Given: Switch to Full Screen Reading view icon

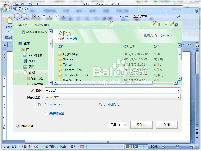Looking at the screenshot, I should pos(132,147).
